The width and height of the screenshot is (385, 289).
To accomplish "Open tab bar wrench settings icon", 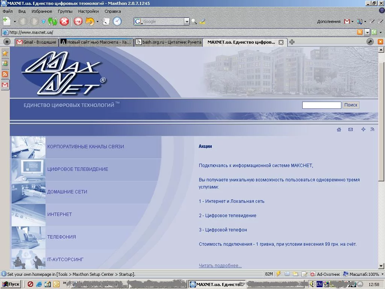I will (370, 42).
